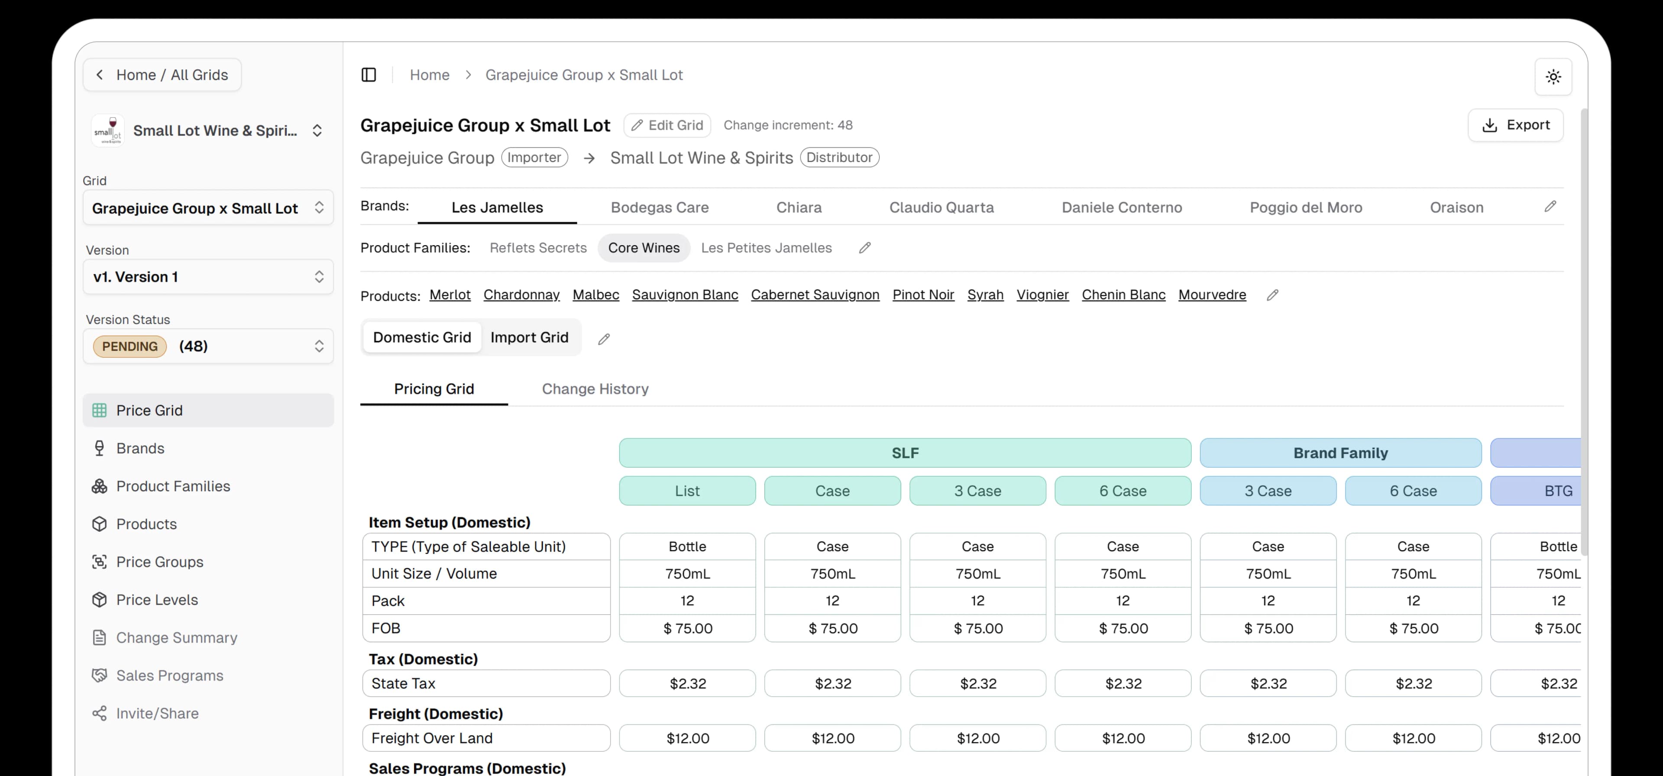Switch to the Change History tab
The width and height of the screenshot is (1663, 776).
pyautogui.click(x=595, y=388)
